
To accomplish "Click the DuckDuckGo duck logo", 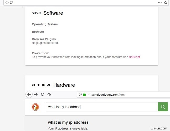I will 35,107.
